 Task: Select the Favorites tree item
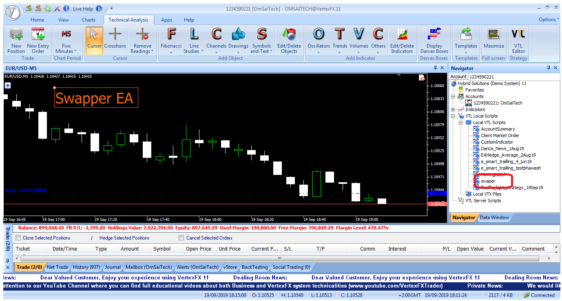pyautogui.click(x=474, y=90)
